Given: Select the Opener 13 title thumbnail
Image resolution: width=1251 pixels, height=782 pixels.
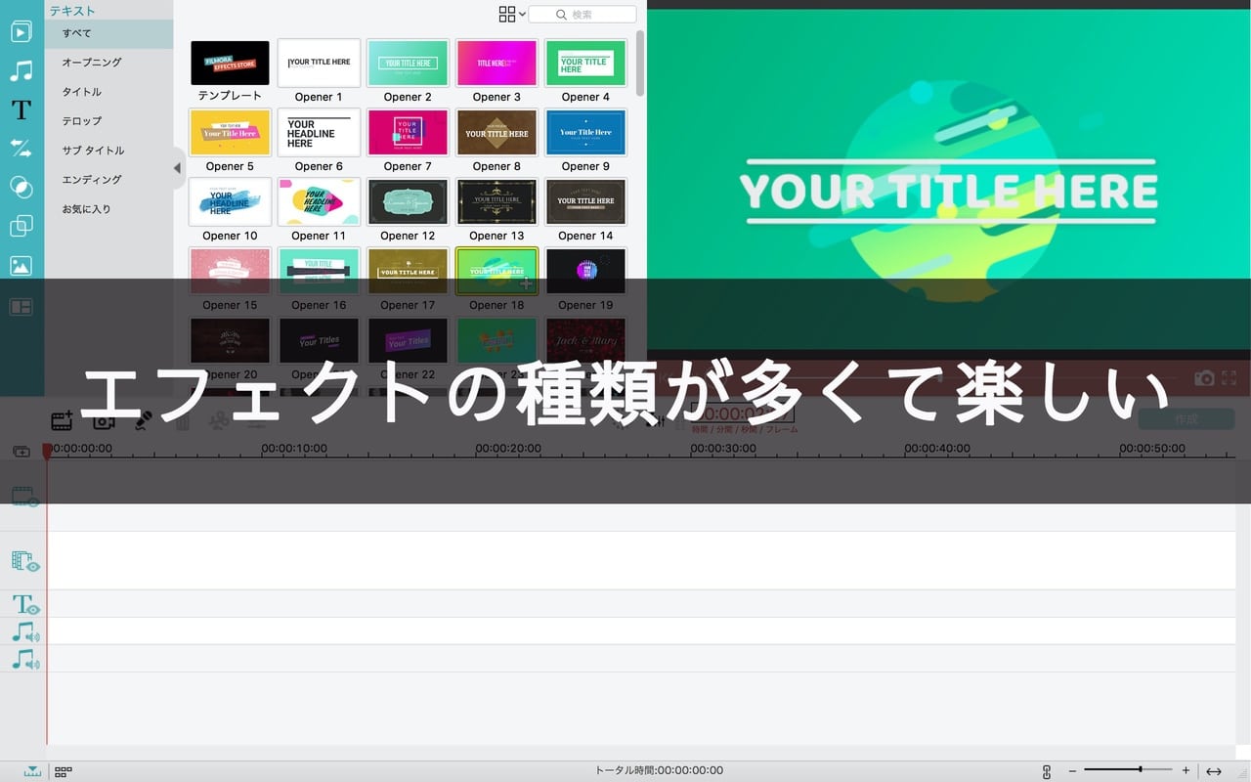Looking at the screenshot, I should click(x=496, y=201).
